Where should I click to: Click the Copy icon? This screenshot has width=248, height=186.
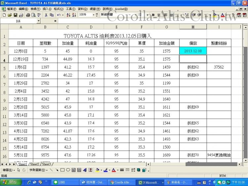[x=52, y=15]
